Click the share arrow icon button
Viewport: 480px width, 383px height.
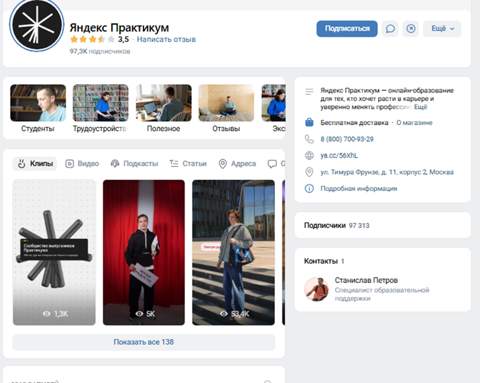(x=411, y=29)
